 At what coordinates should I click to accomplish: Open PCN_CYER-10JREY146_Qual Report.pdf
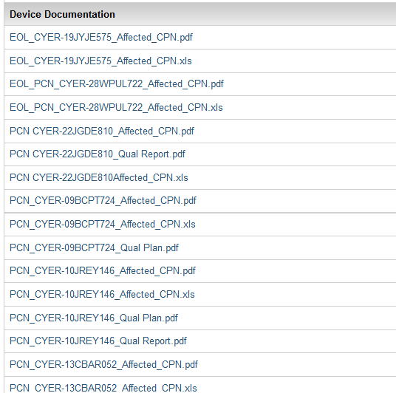(x=98, y=341)
